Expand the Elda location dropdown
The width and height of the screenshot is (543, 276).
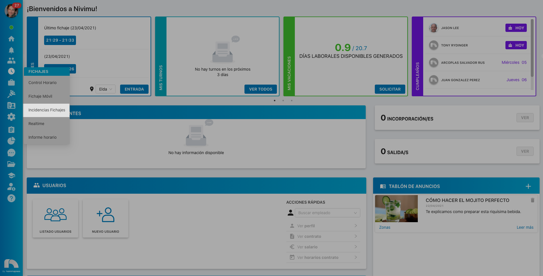[106, 89]
